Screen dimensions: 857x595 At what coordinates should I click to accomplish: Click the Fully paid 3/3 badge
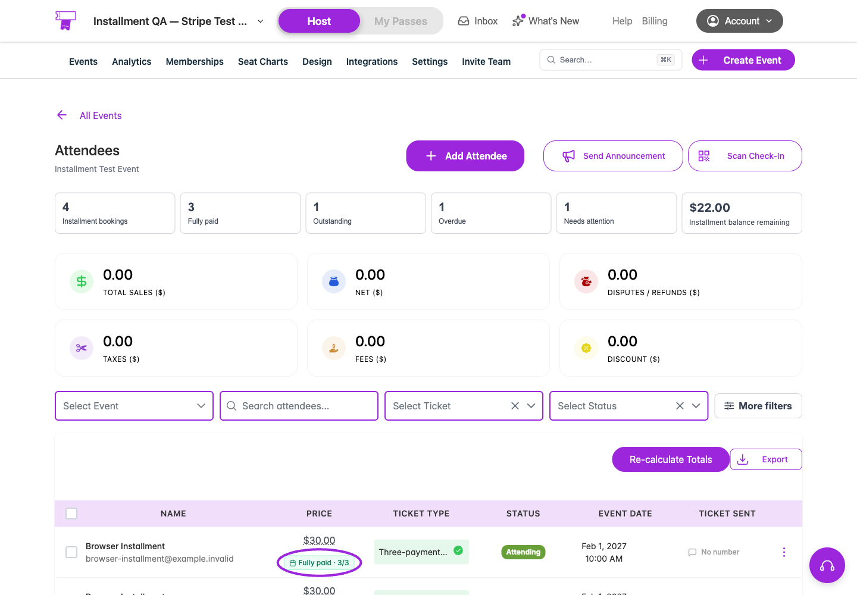(x=320, y=563)
